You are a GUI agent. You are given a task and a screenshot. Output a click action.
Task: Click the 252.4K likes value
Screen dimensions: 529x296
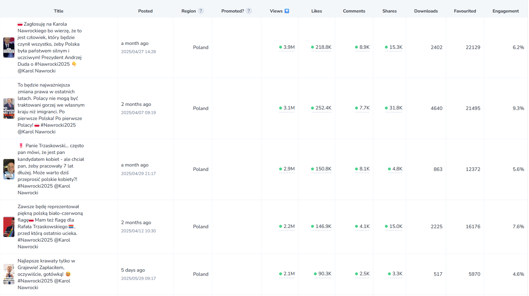[323, 108]
